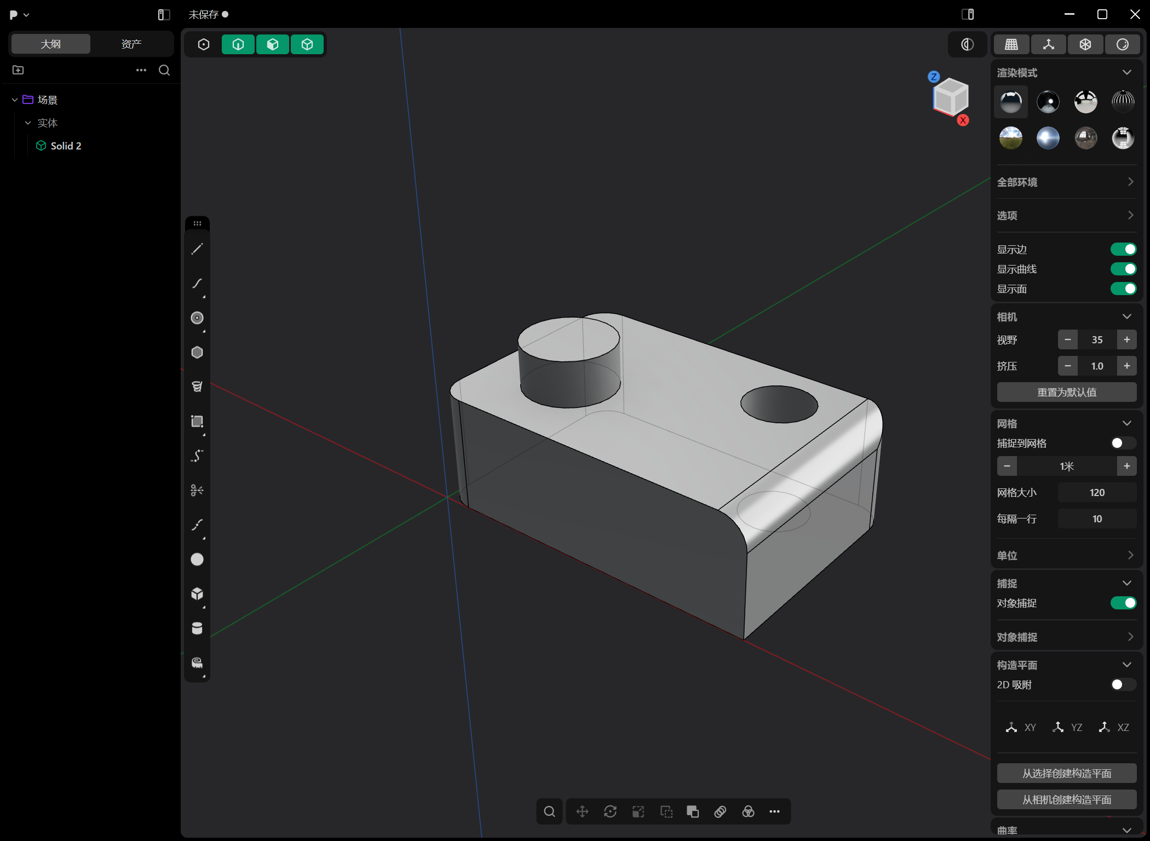Select the cylinder tool
Screen dimensions: 1150x841
tap(197, 629)
